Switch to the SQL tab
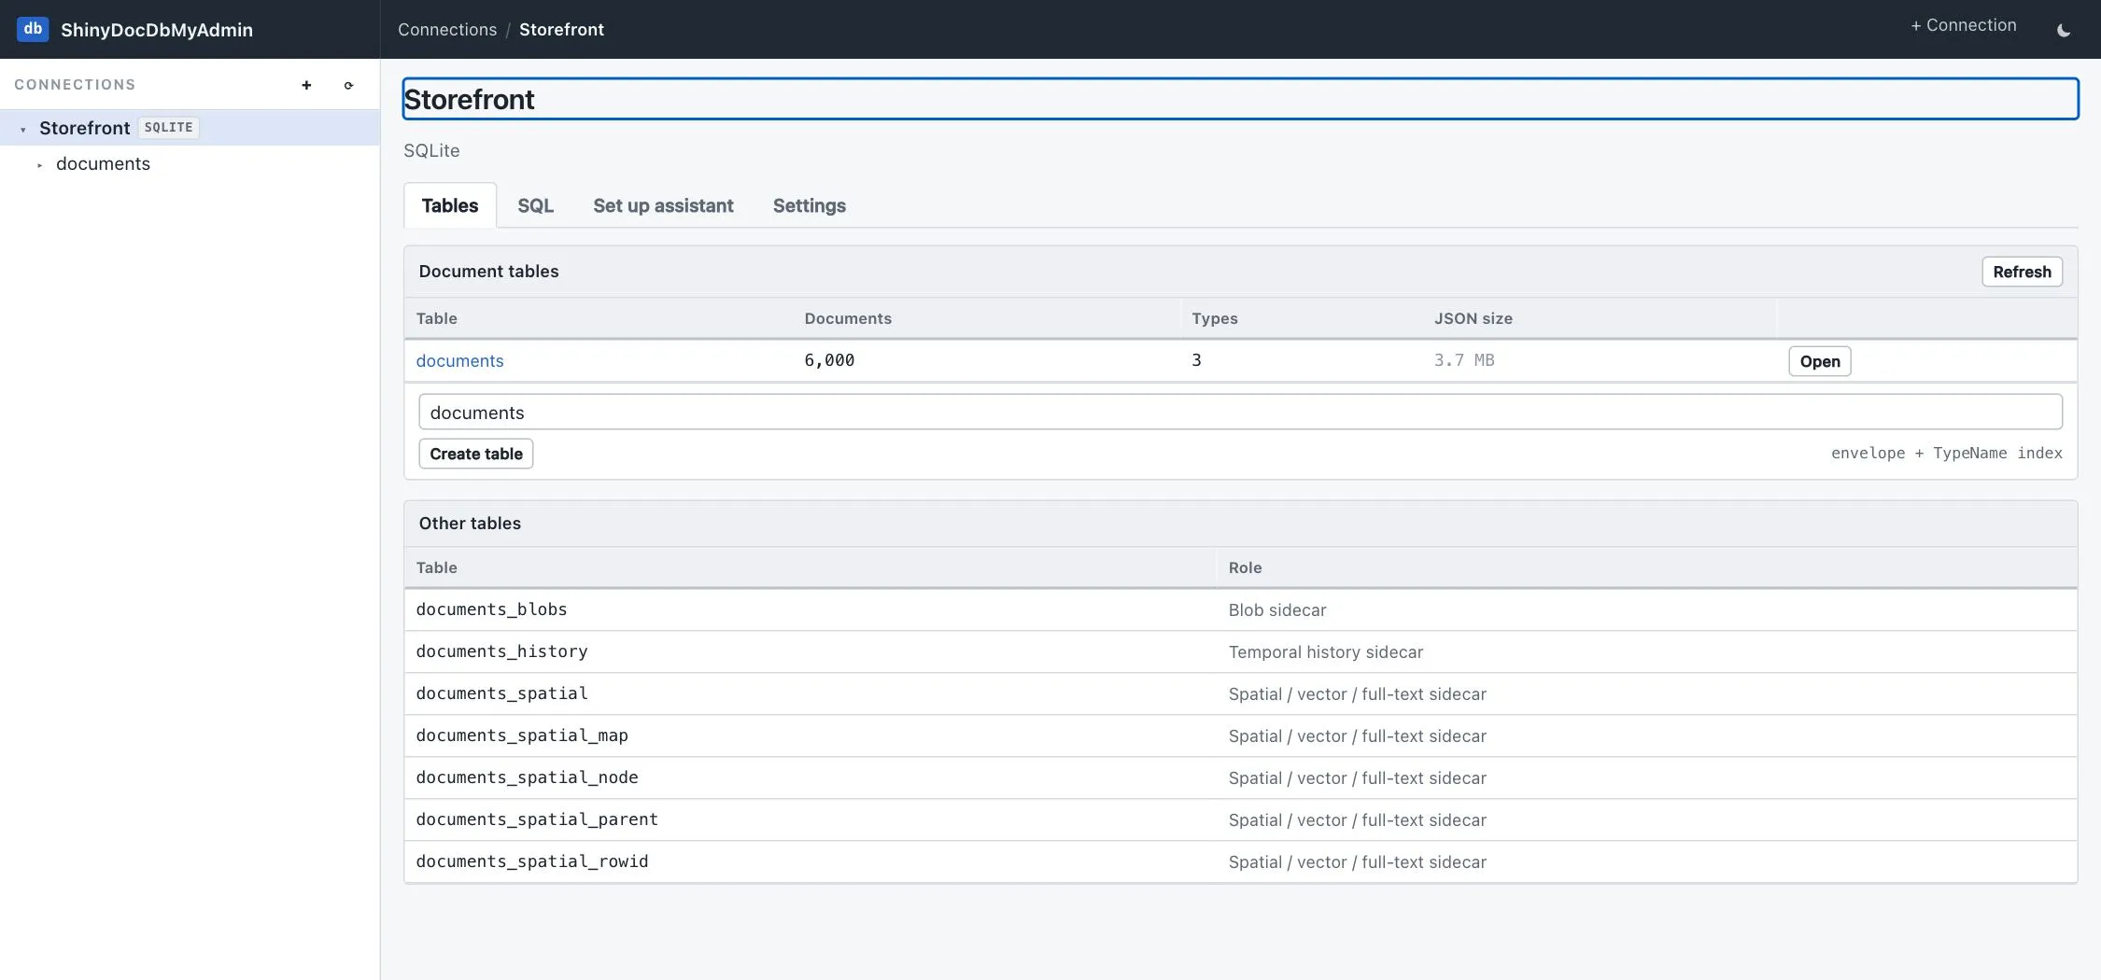This screenshot has width=2101, height=980. coord(536,205)
